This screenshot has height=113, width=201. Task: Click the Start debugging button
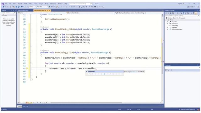pyautogui.click(x=52, y=7)
